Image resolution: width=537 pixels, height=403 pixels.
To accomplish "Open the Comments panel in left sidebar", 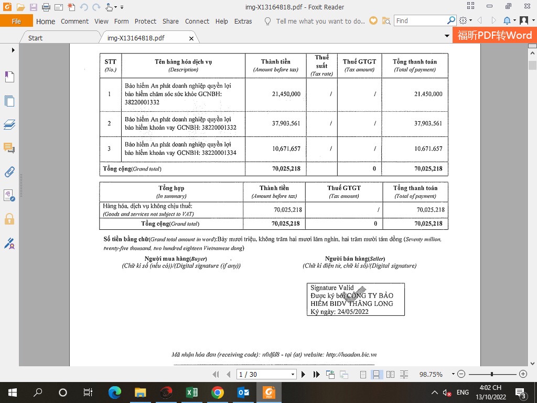I will pyautogui.click(x=9, y=148).
